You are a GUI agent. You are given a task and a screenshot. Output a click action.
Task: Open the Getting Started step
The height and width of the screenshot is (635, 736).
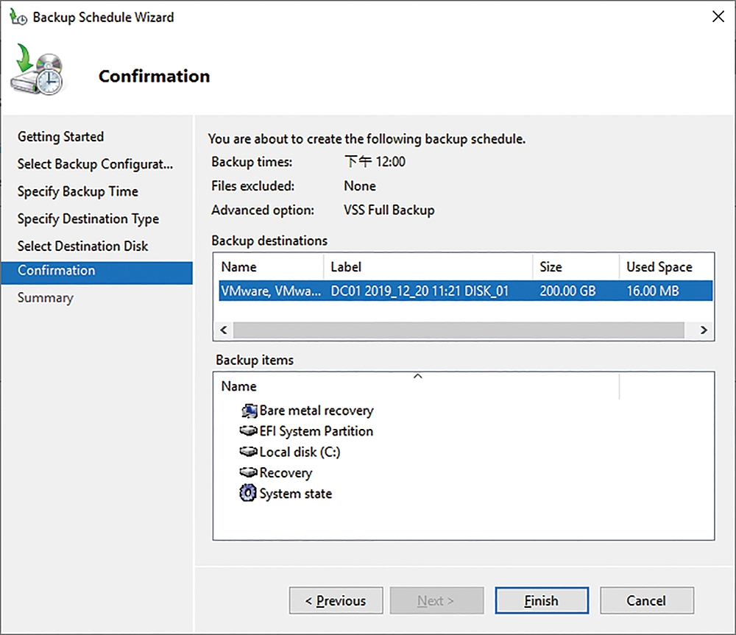[60, 137]
